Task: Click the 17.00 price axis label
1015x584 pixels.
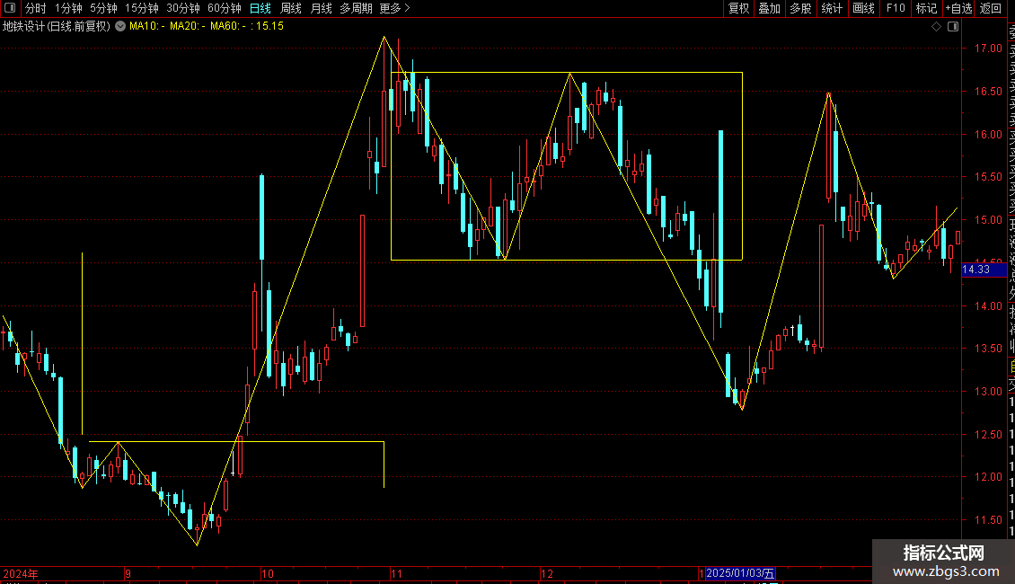Action: click(988, 48)
